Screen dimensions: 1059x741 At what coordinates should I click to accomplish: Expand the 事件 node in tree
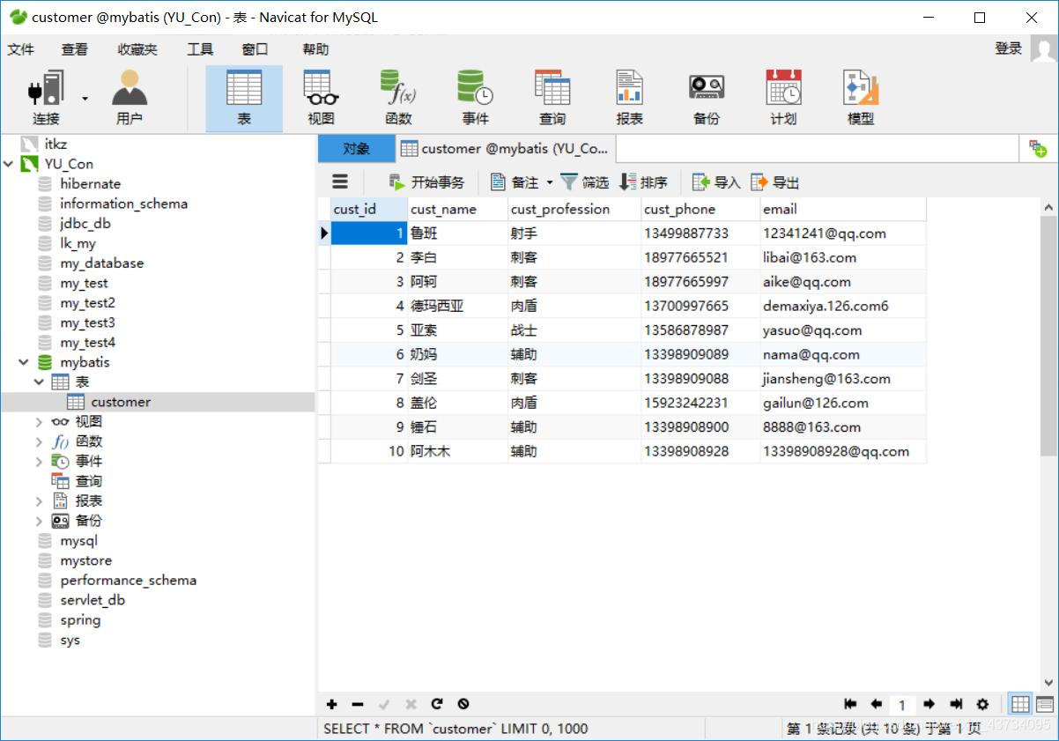[x=39, y=462]
